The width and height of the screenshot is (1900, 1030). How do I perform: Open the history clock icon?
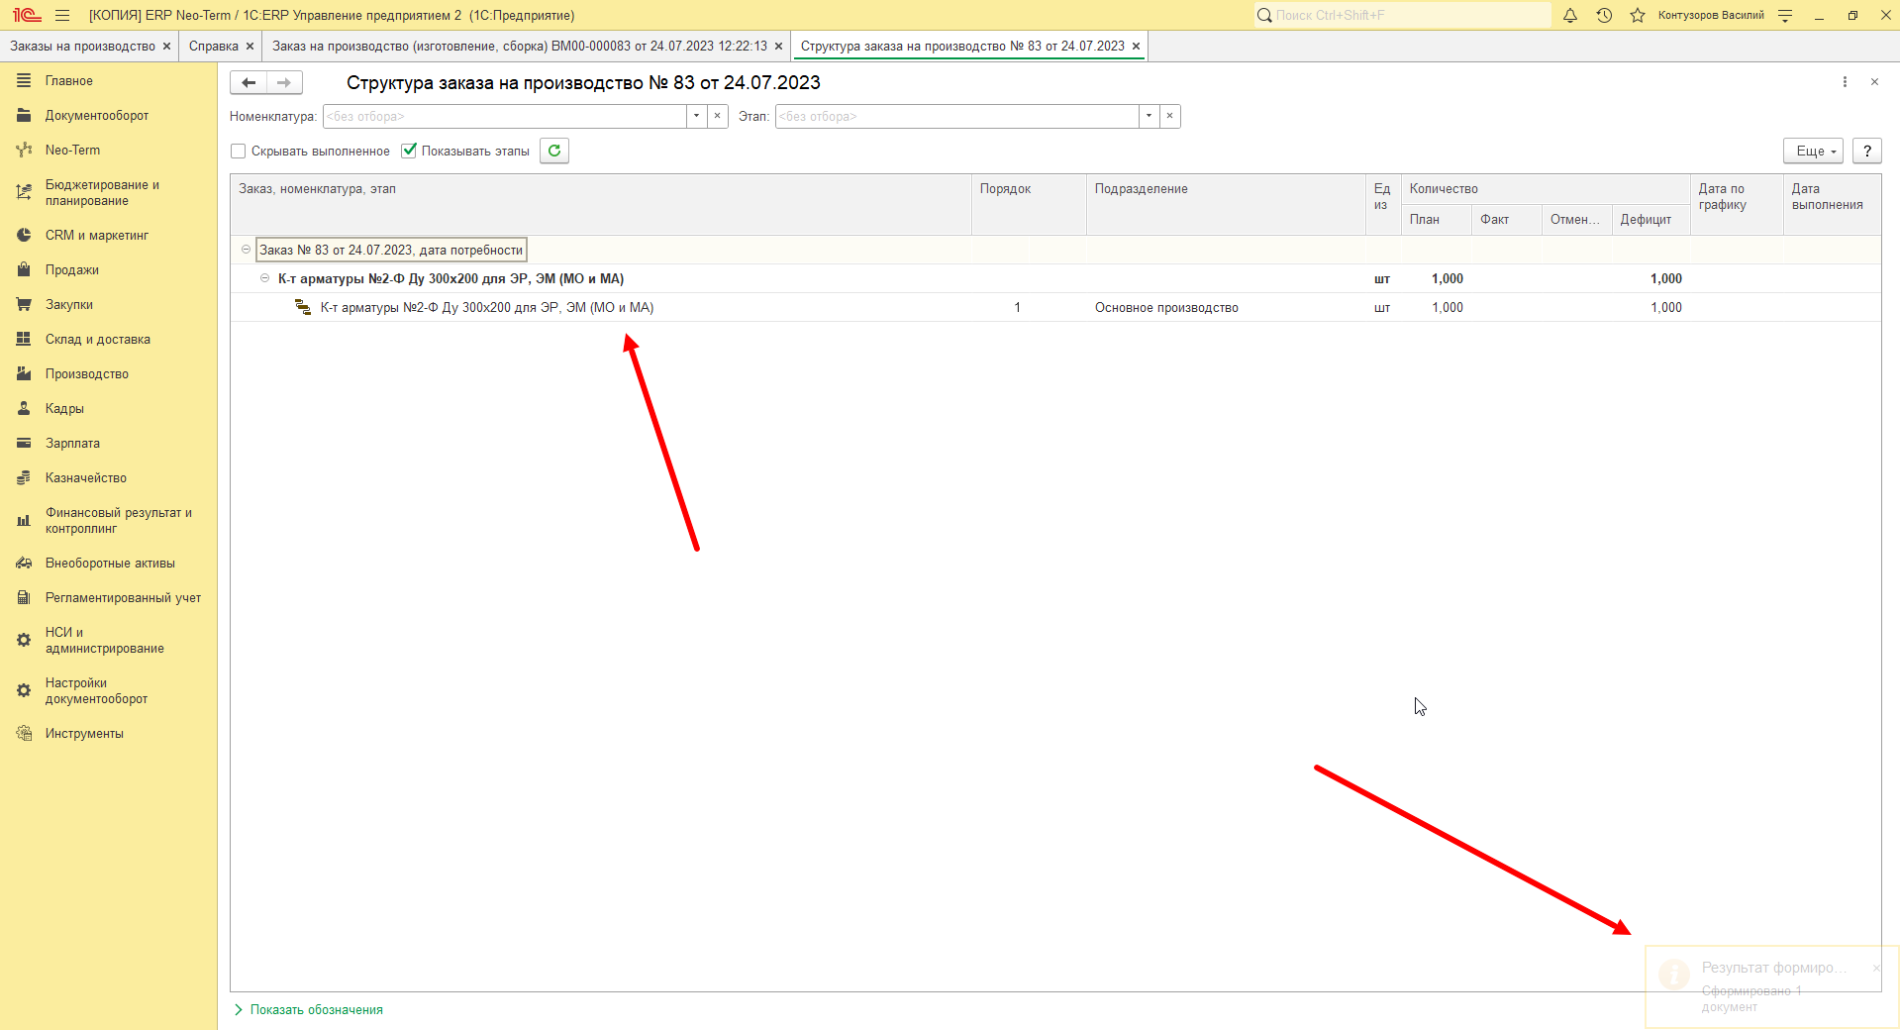1604,15
